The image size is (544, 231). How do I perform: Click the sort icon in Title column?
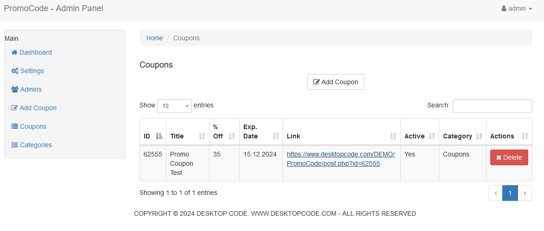202,136
